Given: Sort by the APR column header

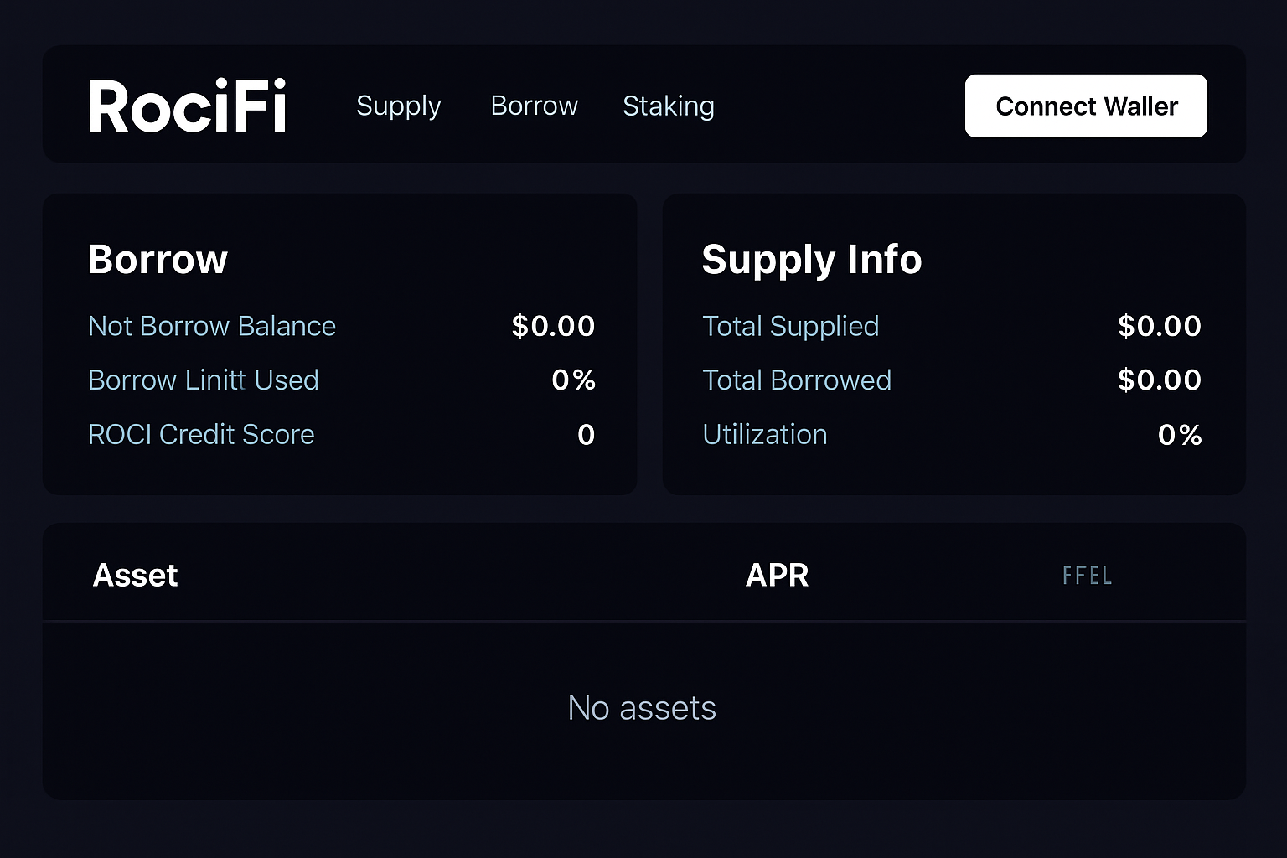Looking at the screenshot, I should pyautogui.click(x=778, y=575).
